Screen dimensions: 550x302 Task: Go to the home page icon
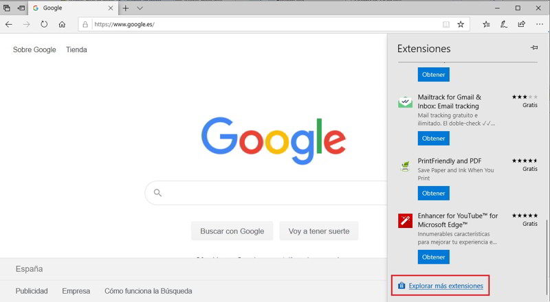62,24
